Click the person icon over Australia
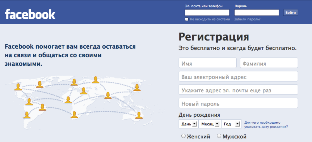 point(139,115)
